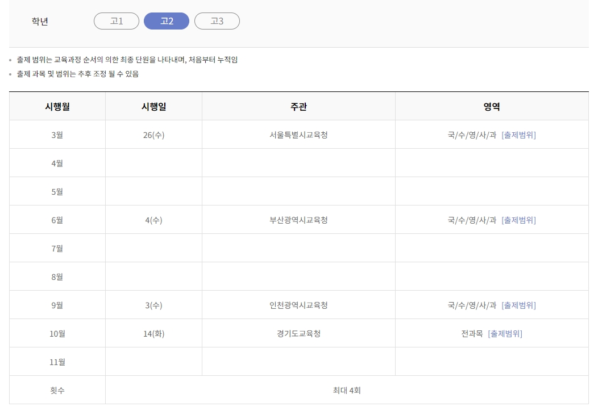Viewport: 598px width, 415px height.
Task: Click the highlighted 고2 grade button
Action: point(166,21)
